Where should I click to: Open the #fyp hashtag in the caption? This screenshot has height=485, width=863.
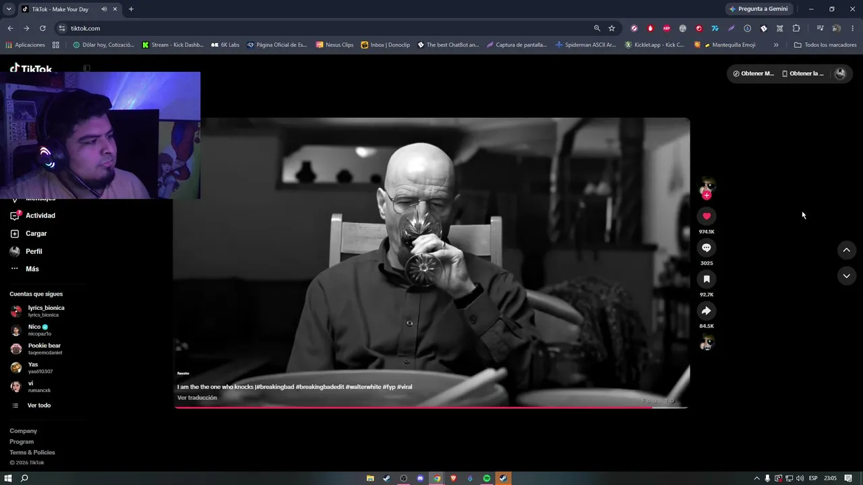coord(389,387)
